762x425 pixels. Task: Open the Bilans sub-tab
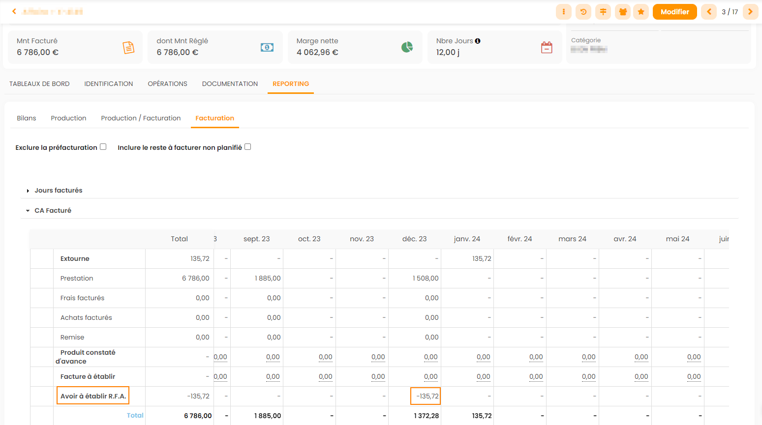point(27,118)
